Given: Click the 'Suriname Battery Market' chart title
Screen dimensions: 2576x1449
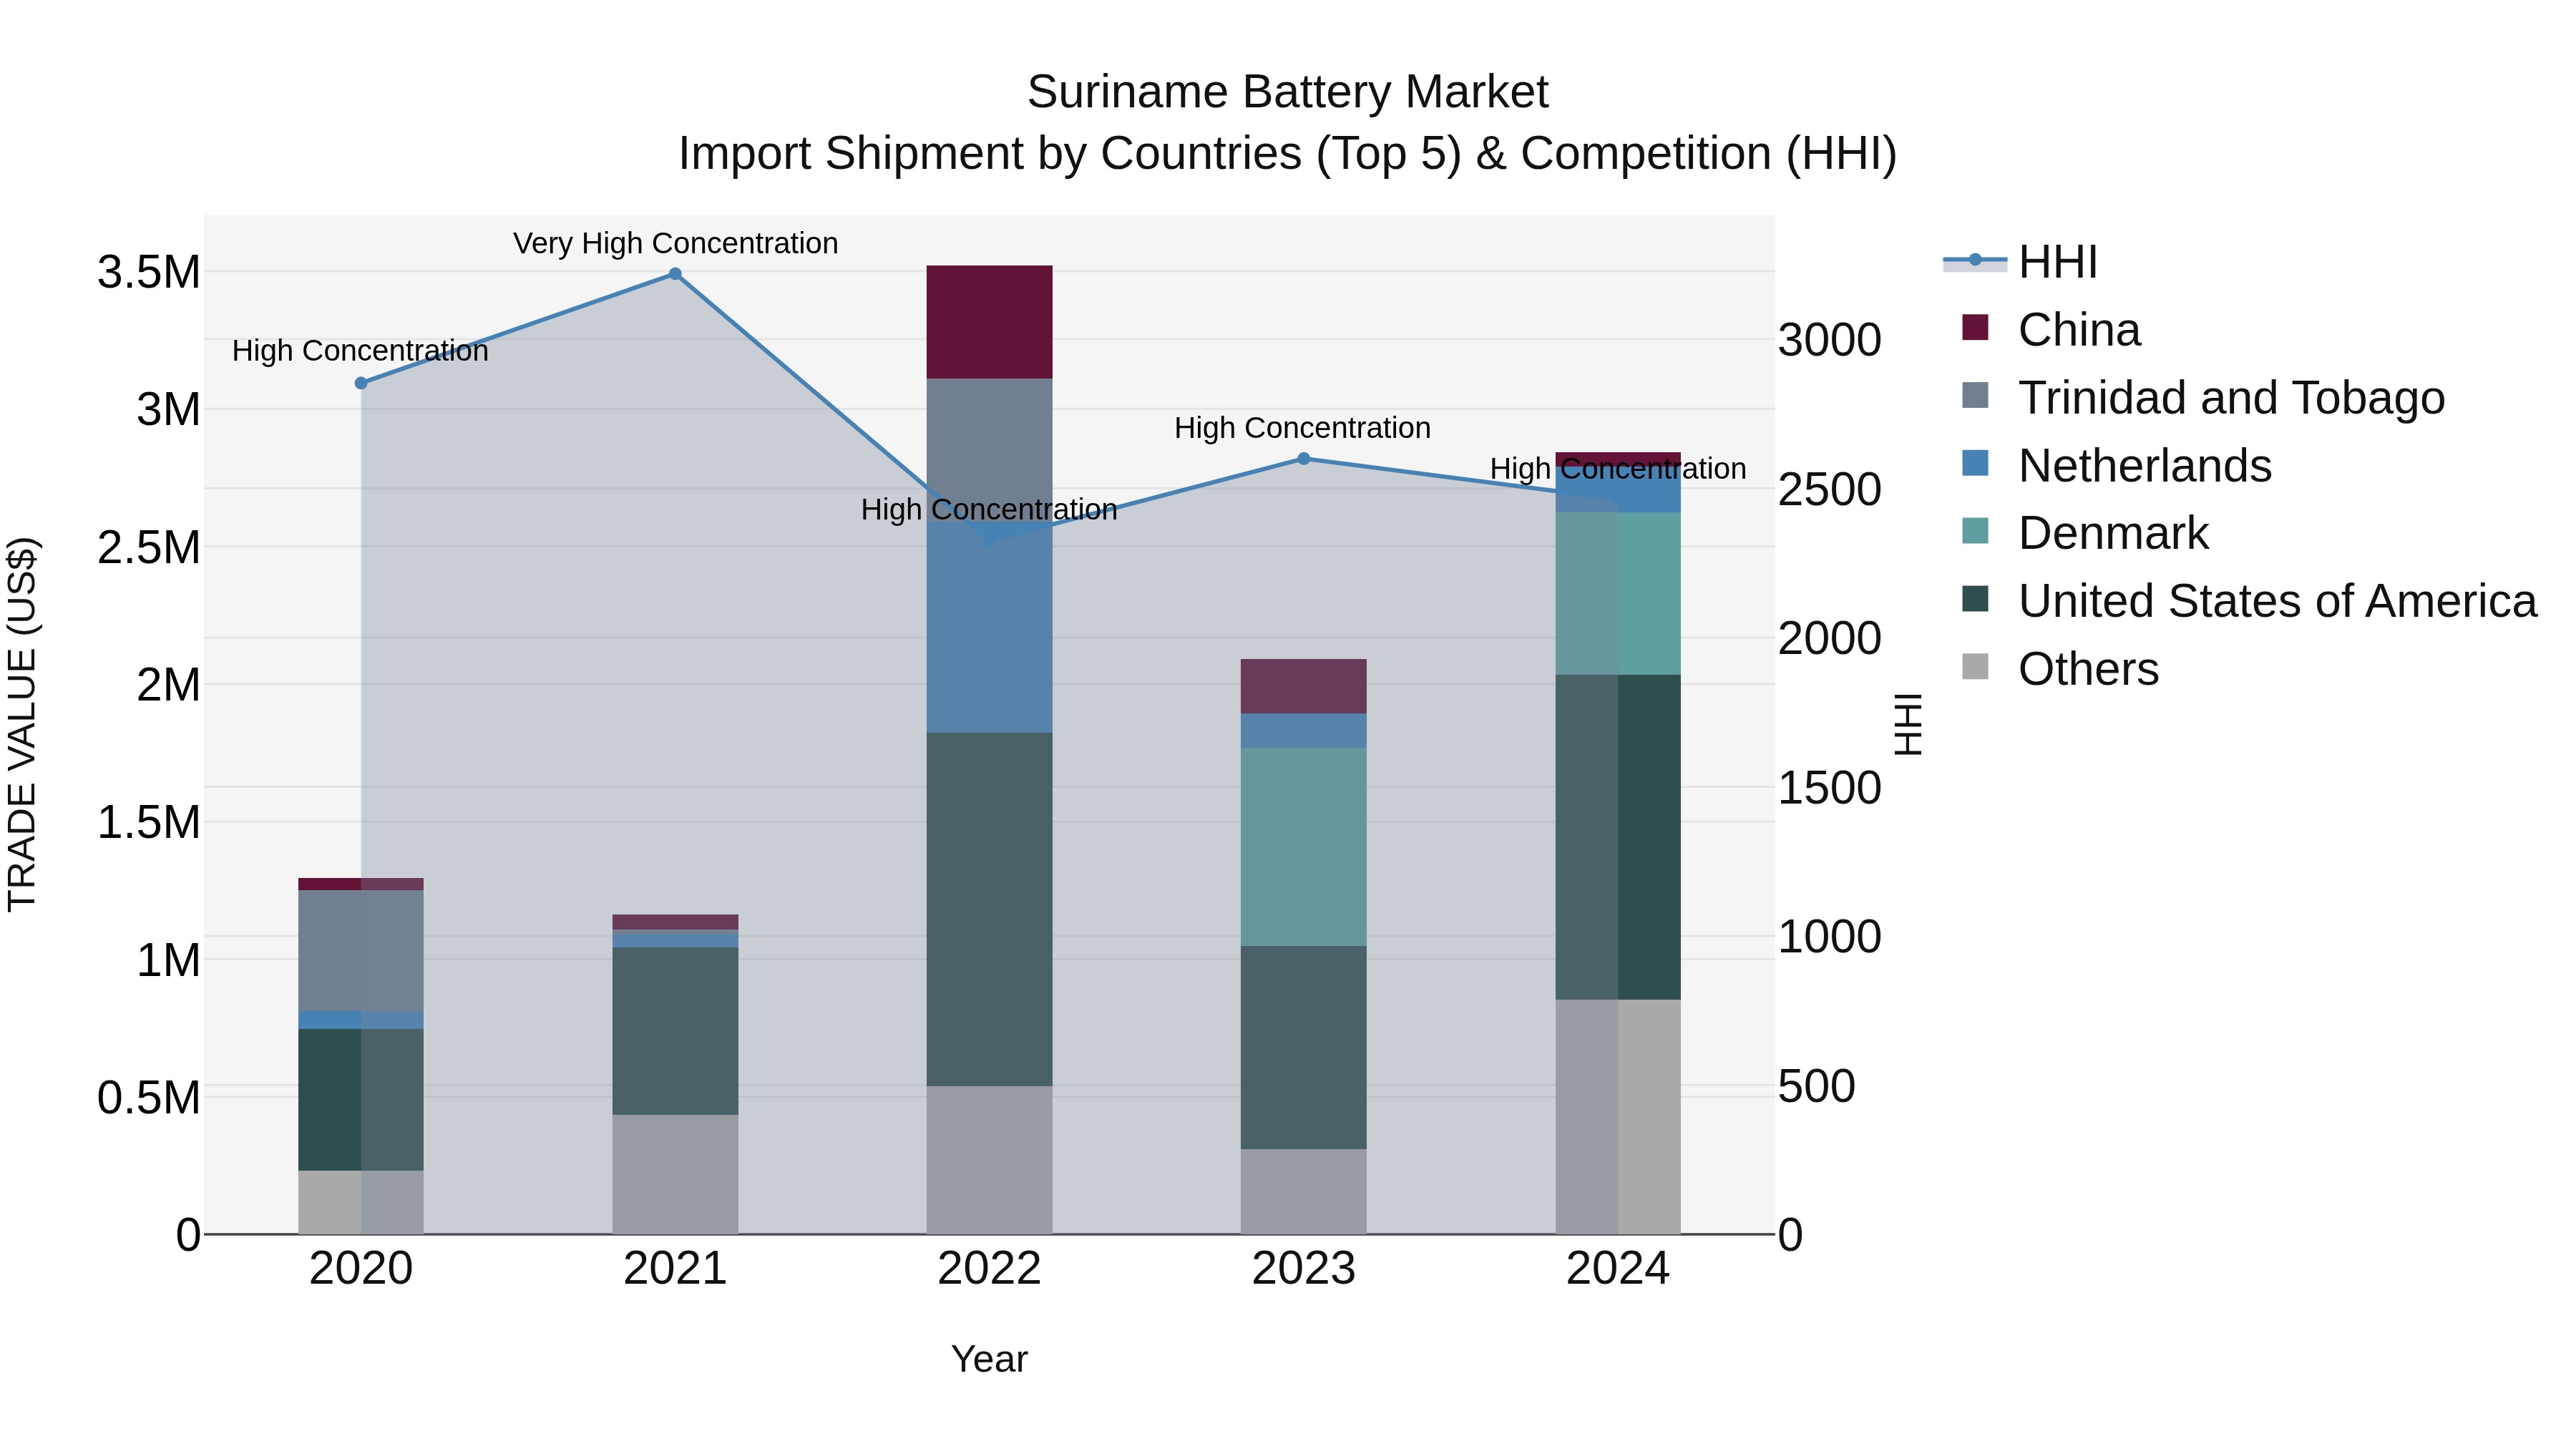Looking at the screenshot, I should pyautogui.click(x=1288, y=92).
